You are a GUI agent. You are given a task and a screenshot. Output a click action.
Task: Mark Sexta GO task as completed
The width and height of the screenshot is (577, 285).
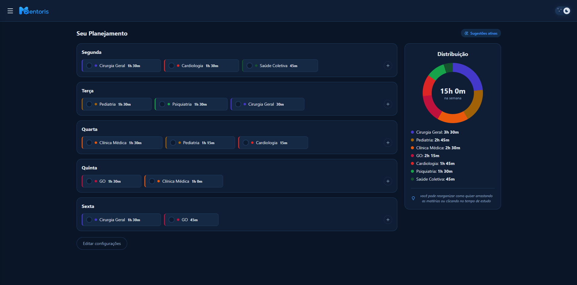click(x=172, y=220)
